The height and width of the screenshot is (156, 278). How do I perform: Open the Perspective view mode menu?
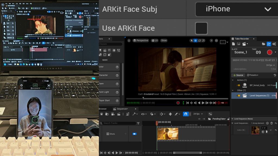(x=141, y=41)
